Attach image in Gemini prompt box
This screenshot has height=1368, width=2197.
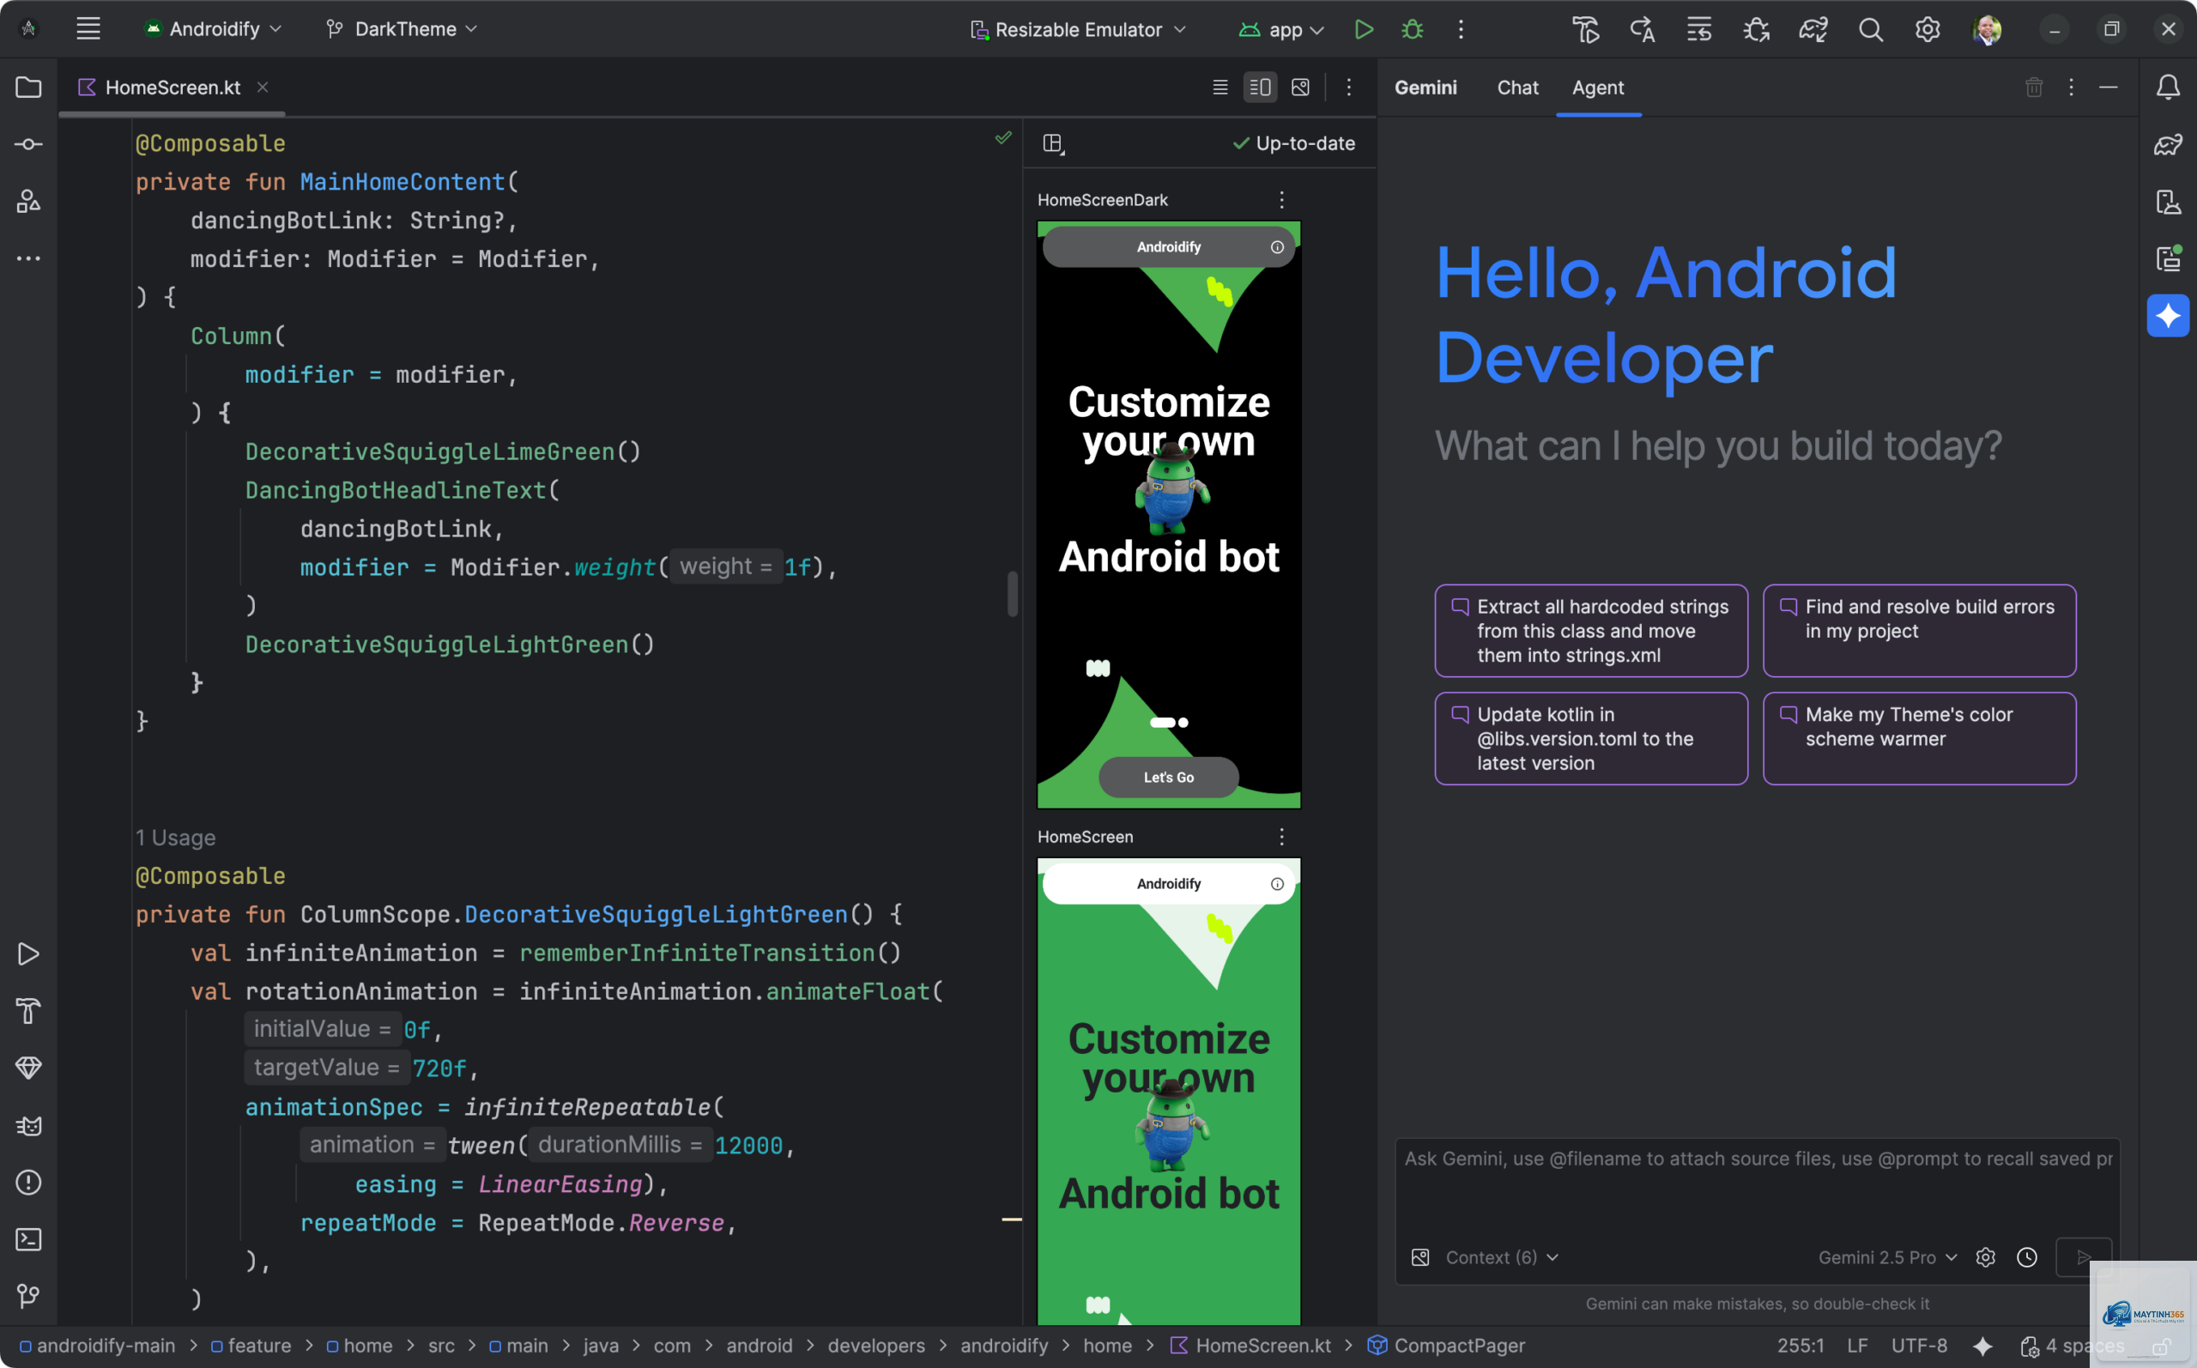pos(1420,1257)
